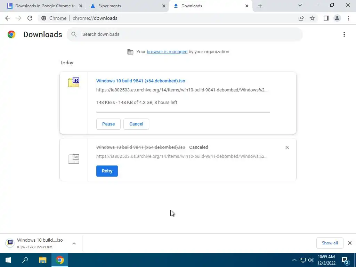Image resolution: width=356 pixels, height=267 pixels.
Task: Open the Chrome customize menu (three dots)
Action: 348,18
